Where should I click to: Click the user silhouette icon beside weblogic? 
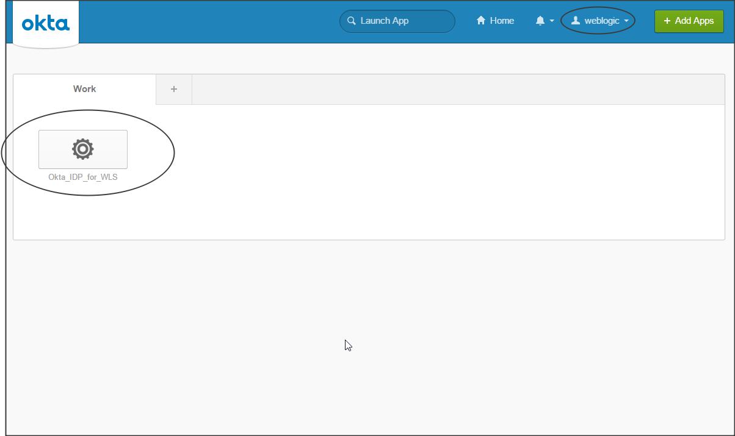576,21
